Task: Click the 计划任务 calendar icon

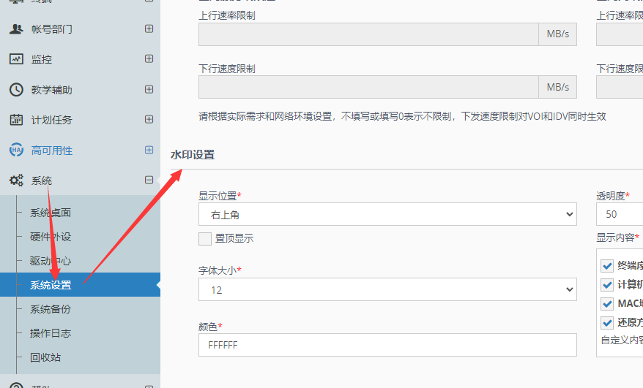Action: tap(16, 120)
